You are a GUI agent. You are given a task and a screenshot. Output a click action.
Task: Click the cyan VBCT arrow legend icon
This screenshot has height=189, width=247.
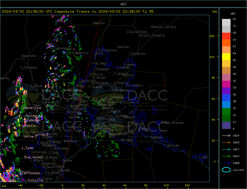[226, 149]
